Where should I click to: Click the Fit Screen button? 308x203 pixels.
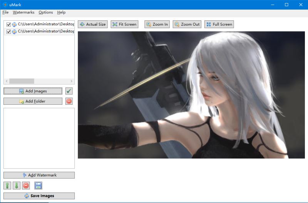[124, 24]
